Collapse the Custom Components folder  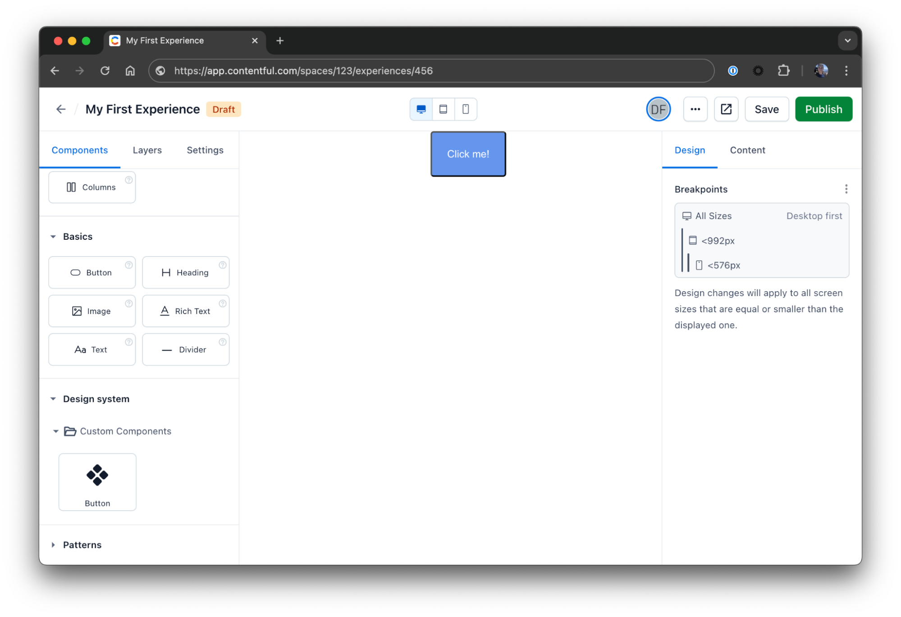[55, 431]
